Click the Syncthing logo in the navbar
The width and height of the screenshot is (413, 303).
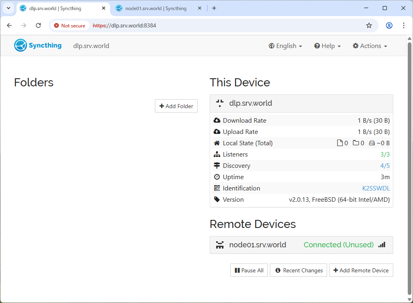coord(38,46)
